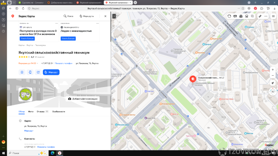Collapse the side panel with the arrow button
278x156 pixels.
pos(114,16)
